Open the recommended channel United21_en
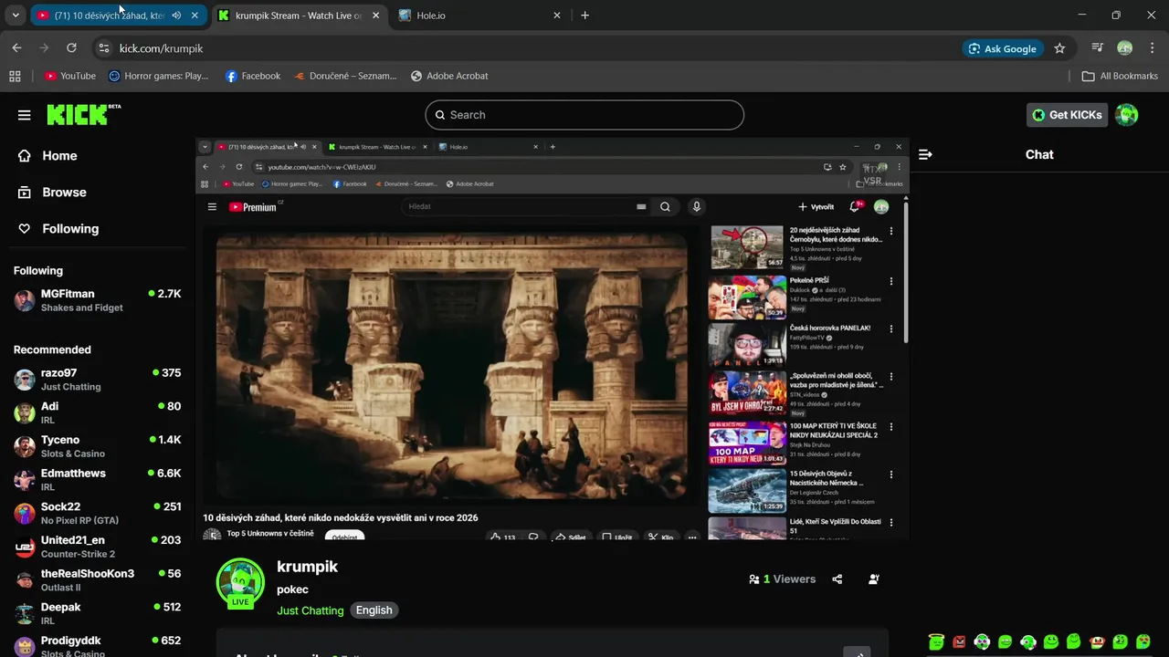The height and width of the screenshot is (657, 1169). point(97,547)
